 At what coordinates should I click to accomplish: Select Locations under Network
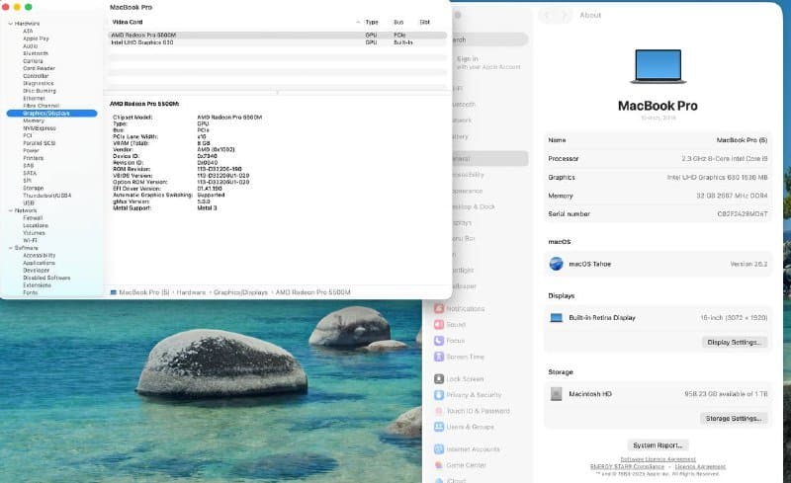point(36,226)
